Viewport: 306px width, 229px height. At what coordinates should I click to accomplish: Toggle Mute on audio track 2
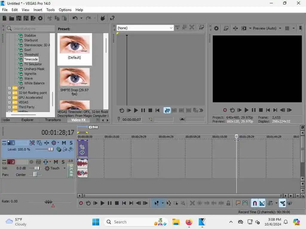pos(56,162)
